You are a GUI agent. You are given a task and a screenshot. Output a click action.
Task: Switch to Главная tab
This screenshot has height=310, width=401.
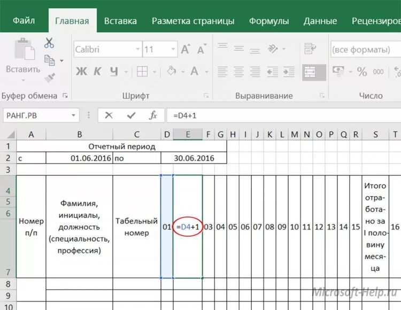coord(72,21)
